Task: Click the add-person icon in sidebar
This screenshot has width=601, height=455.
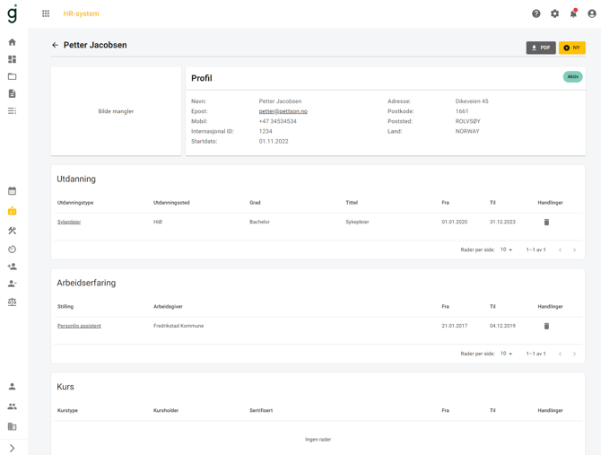Action: pyautogui.click(x=12, y=267)
